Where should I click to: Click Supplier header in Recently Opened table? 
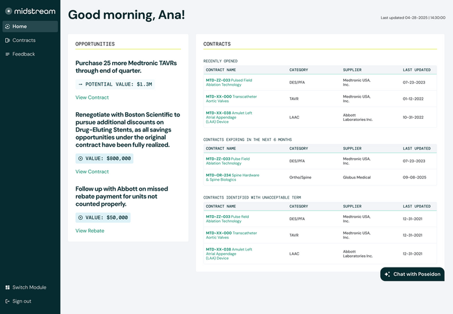pyautogui.click(x=352, y=70)
